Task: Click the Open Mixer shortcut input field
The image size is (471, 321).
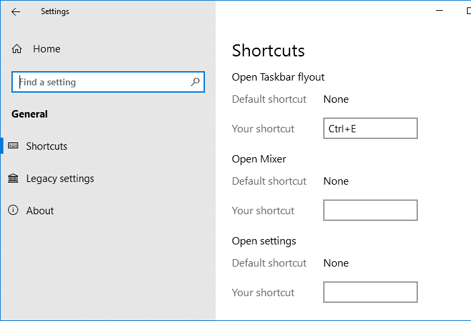Action: [370, 210]
